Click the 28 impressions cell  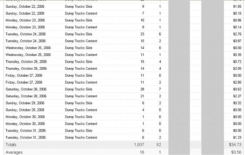click(x=142, y=89)
